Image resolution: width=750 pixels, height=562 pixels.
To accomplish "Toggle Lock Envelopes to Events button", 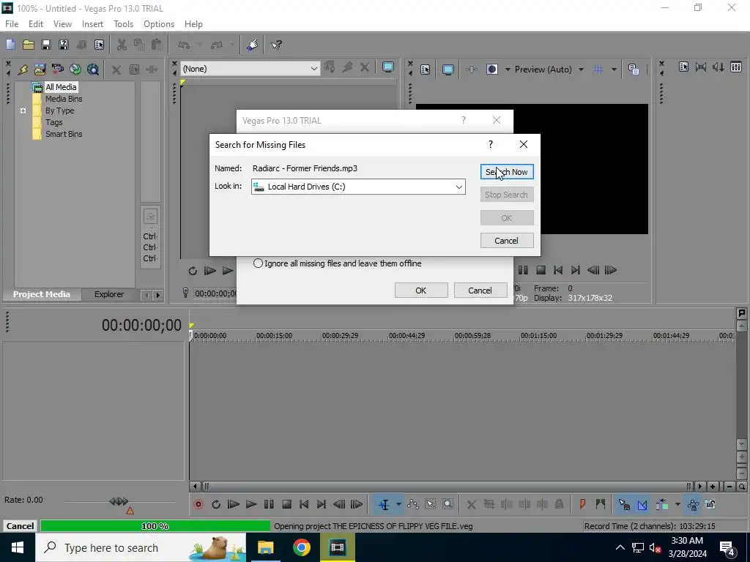I will 693,504.
